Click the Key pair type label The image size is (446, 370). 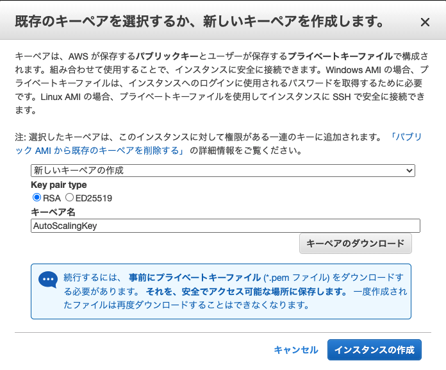coord(59,185)
